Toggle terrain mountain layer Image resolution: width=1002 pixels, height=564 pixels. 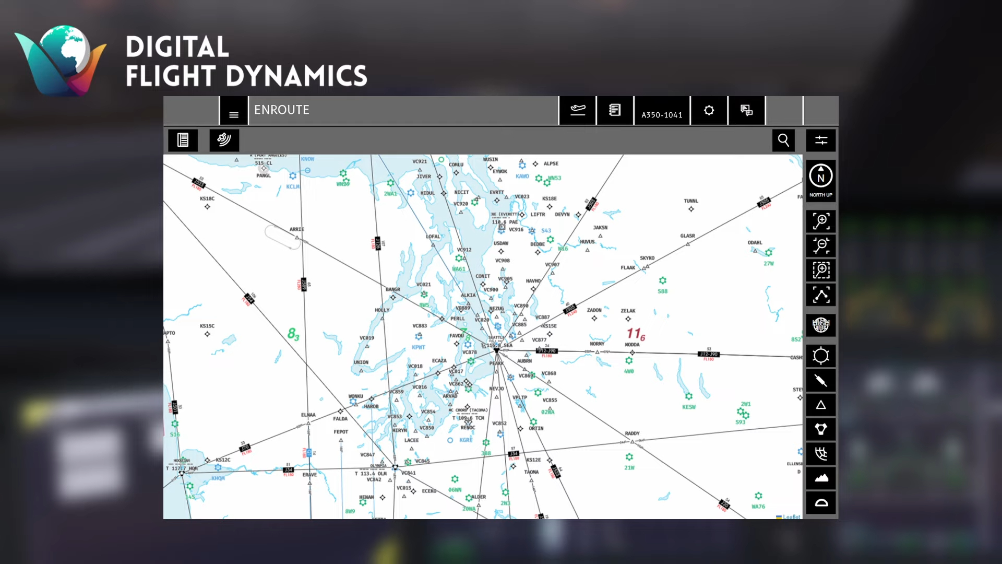click(821, 478)
